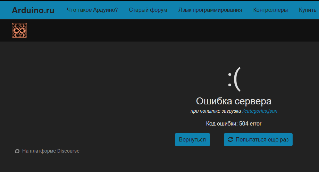
Task: Click the empty dark header bar beside the logo
Action: [174, 31]
